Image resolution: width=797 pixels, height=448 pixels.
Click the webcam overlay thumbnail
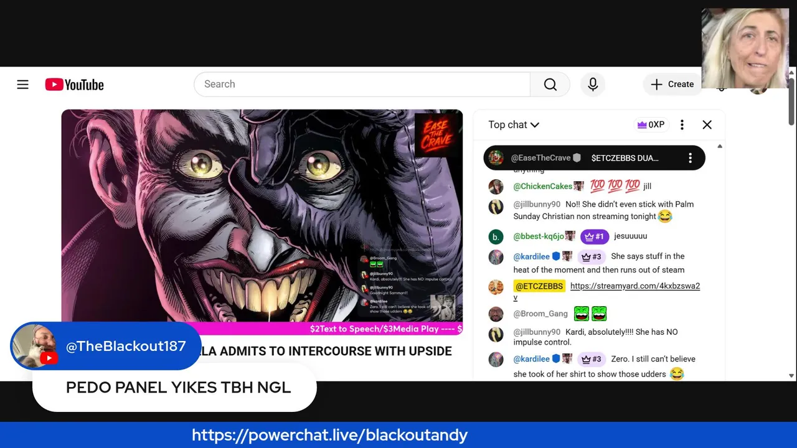coord(745,49)
